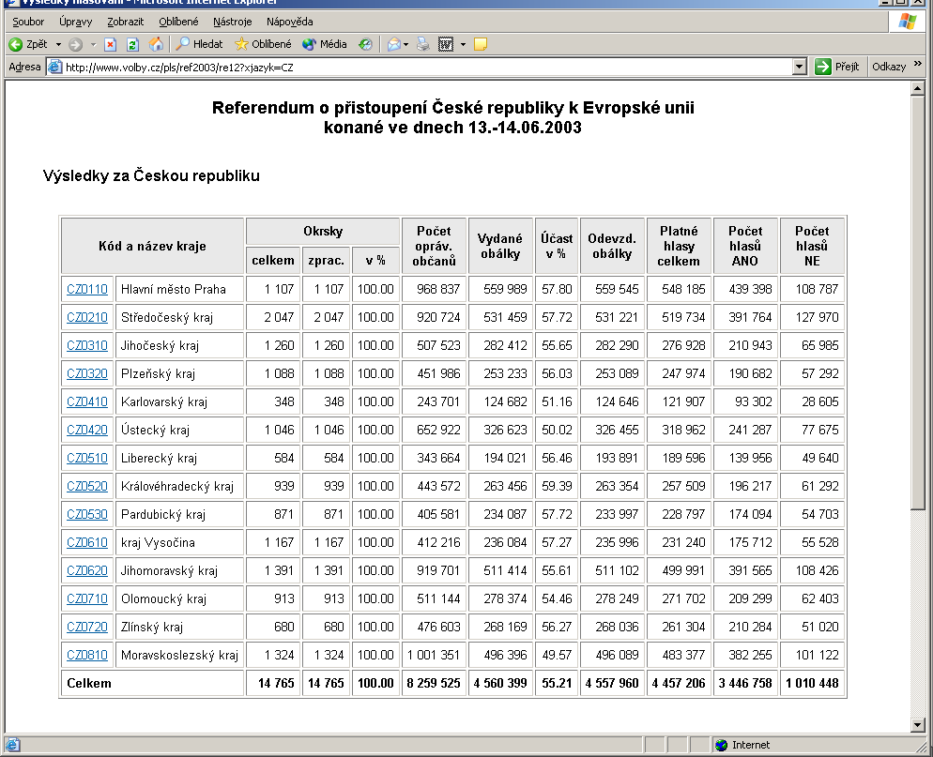This screenshot has width=933, height=757.
Task: Open the Zpět back history dropdown arrow
Action: pyautogui.click(x=58, y=44)
